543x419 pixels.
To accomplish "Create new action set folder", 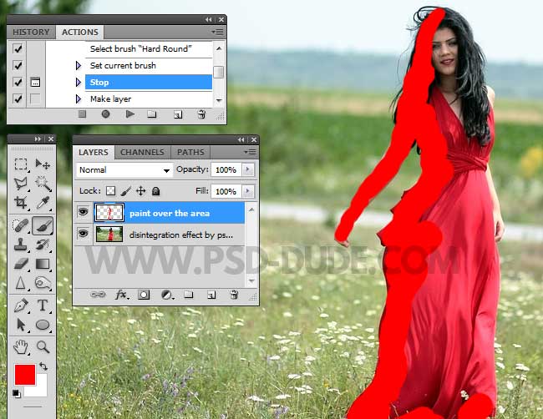I will [x=152, y=114].
